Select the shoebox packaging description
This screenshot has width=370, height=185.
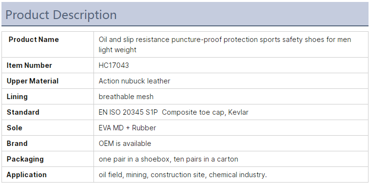[168, 159]
